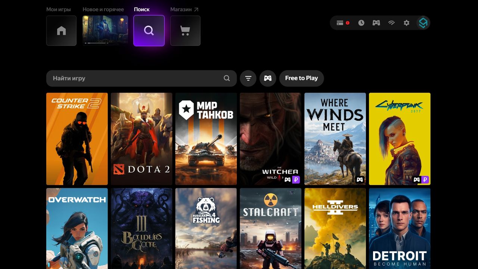Open the Helldivers II game card
This screenshot has width=478, height=269.
click(x=335, y=229)
